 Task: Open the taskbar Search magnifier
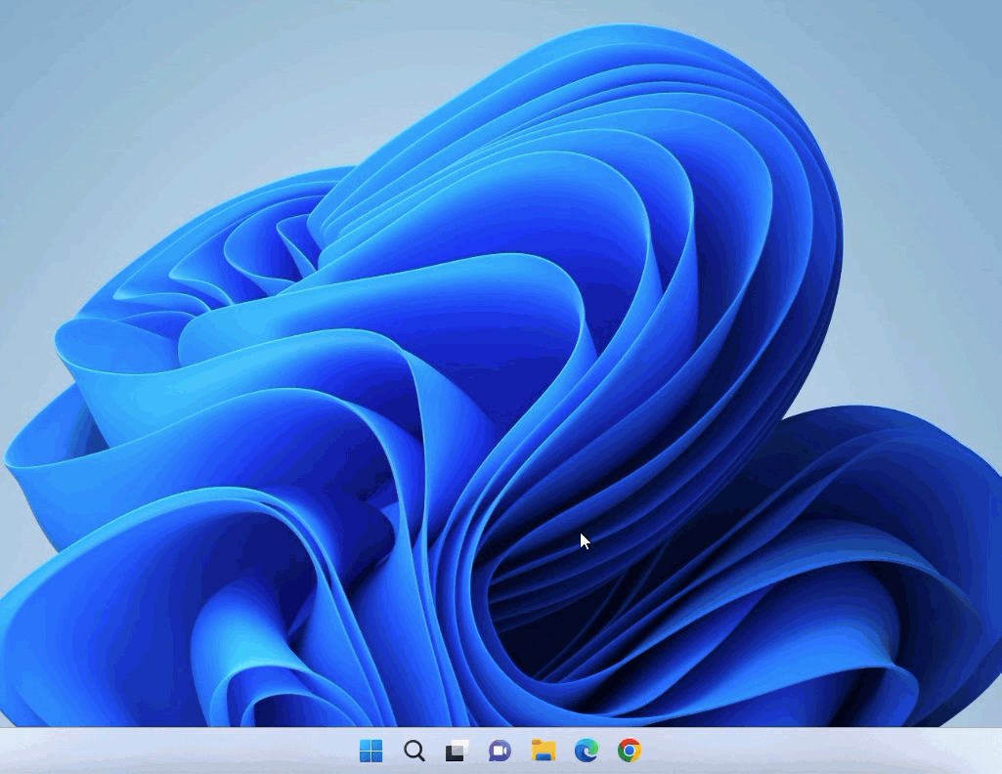pos(414,751)
